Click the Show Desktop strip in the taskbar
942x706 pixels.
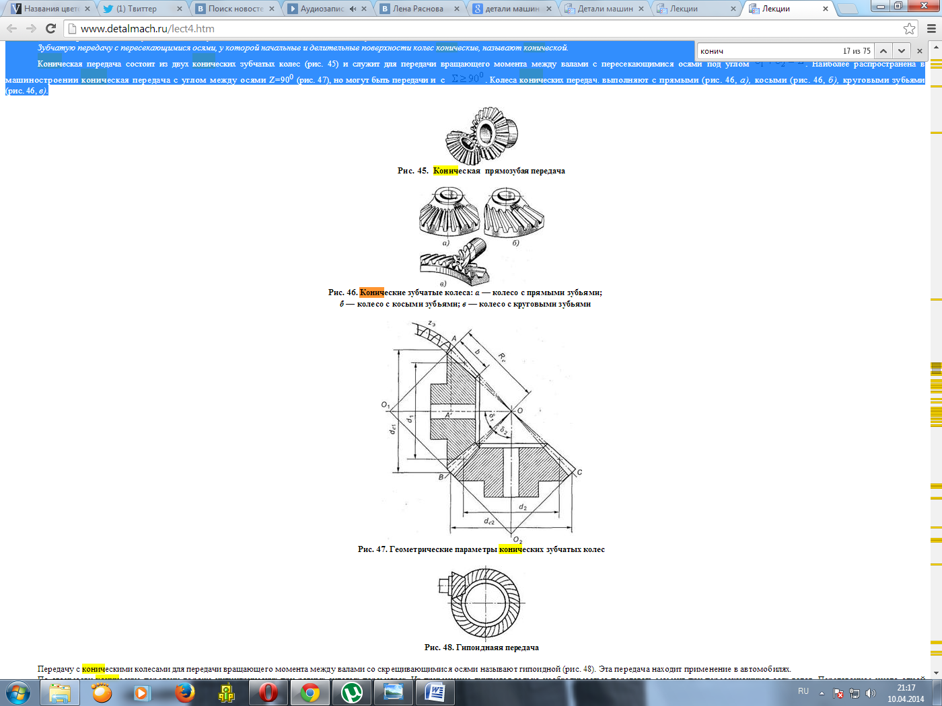pos(937,693)
